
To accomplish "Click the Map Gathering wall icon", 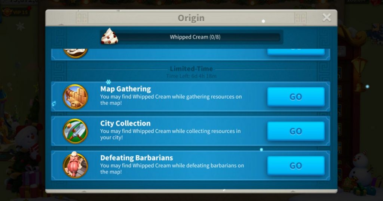I will [76, 97].
